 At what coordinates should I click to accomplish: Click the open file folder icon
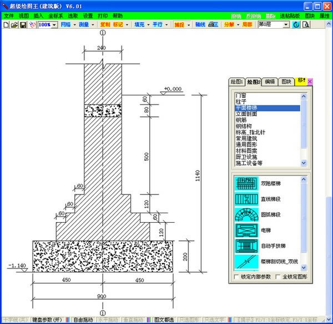click(x=14, y=25)
